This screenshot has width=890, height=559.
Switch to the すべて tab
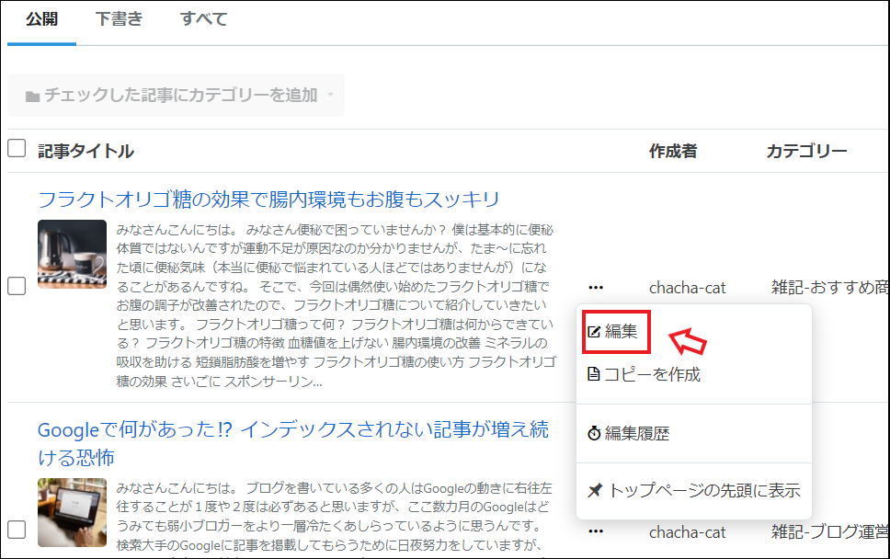(202, 19)
